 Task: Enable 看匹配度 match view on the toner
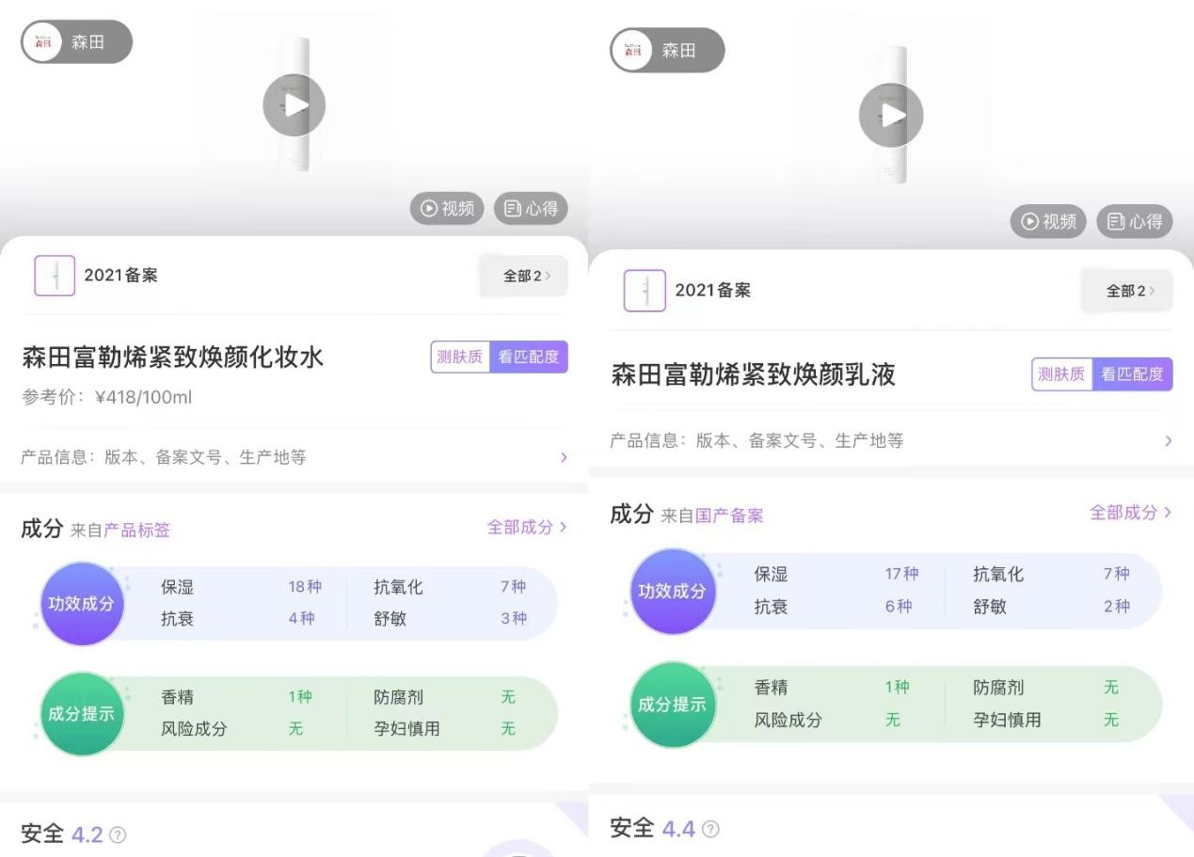[x=528, y=357]
